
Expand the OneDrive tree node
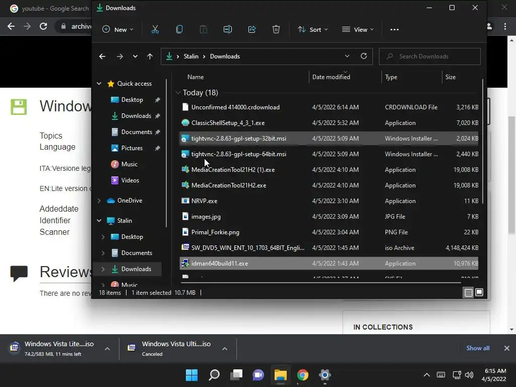click(x=99, y=201)
